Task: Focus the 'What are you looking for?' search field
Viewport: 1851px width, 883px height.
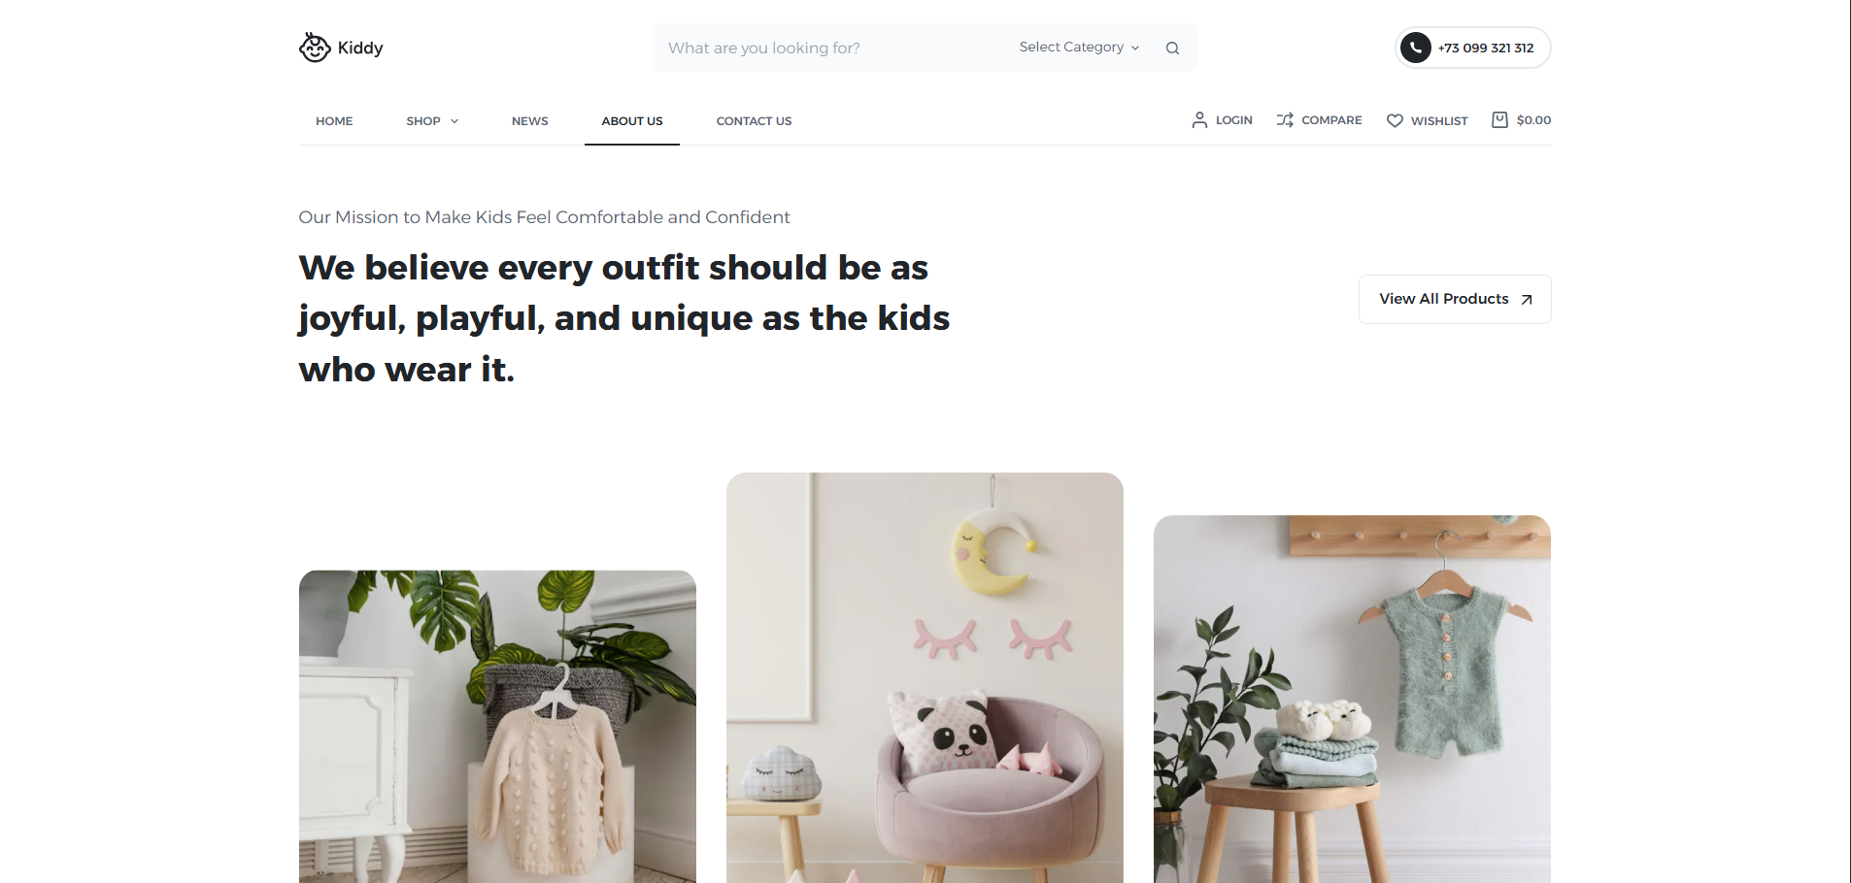Action: click(x=835, y=48)
